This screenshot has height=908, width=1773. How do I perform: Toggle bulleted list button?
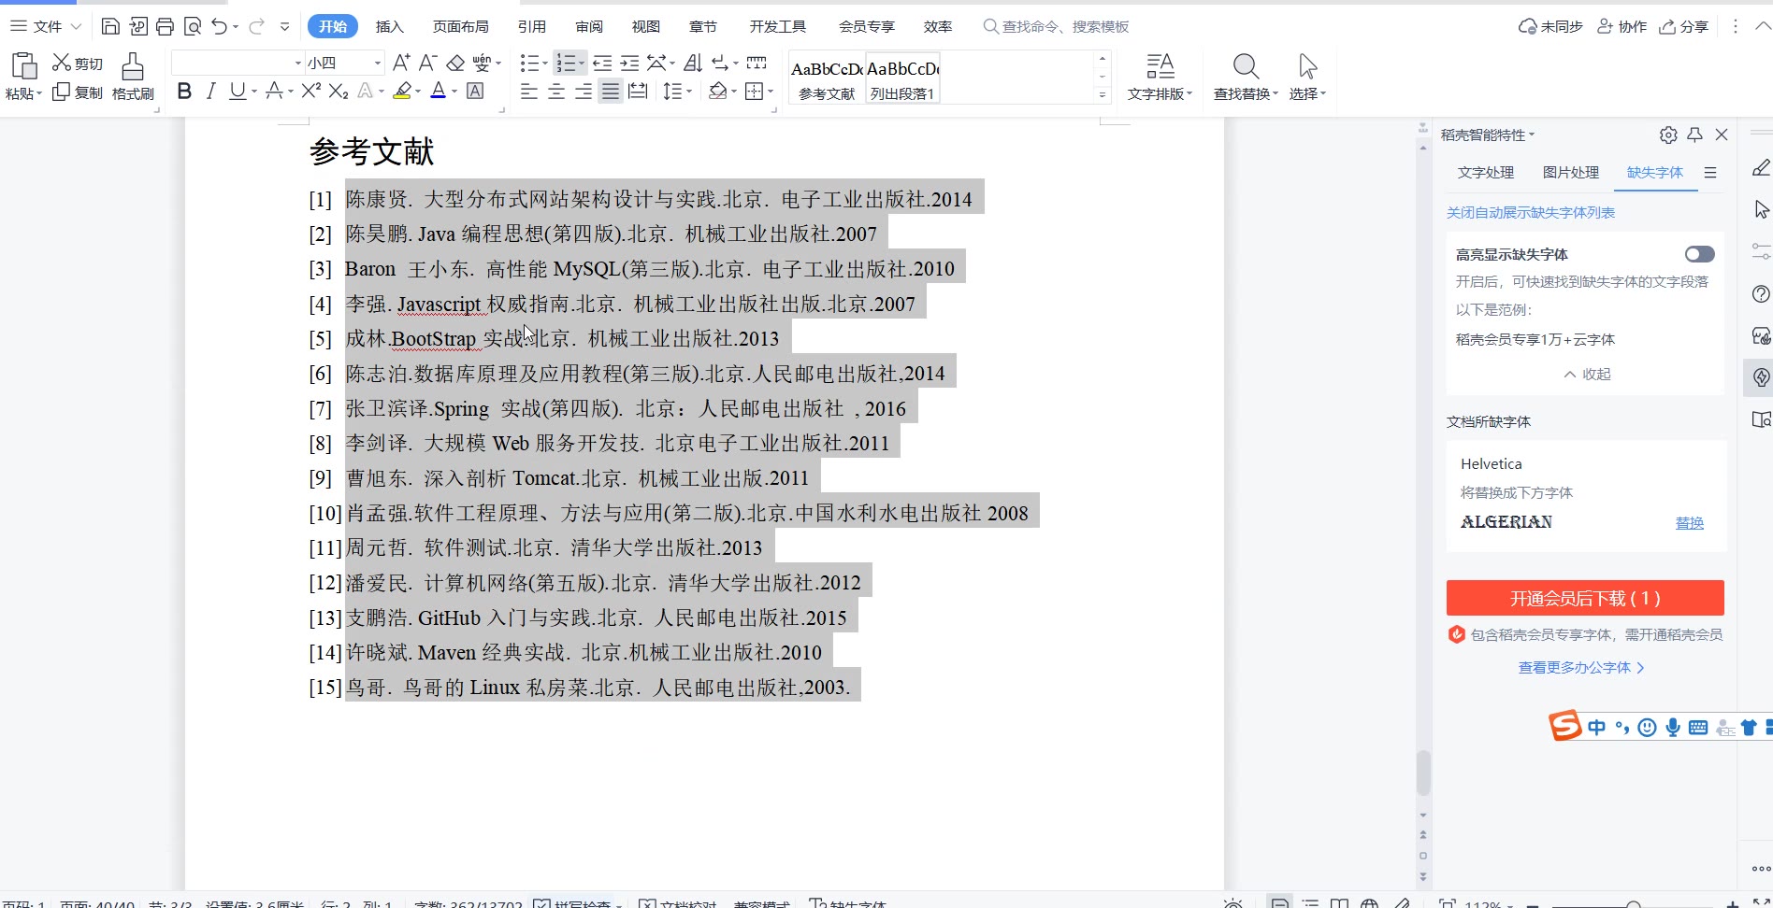(x=529, y=63)
